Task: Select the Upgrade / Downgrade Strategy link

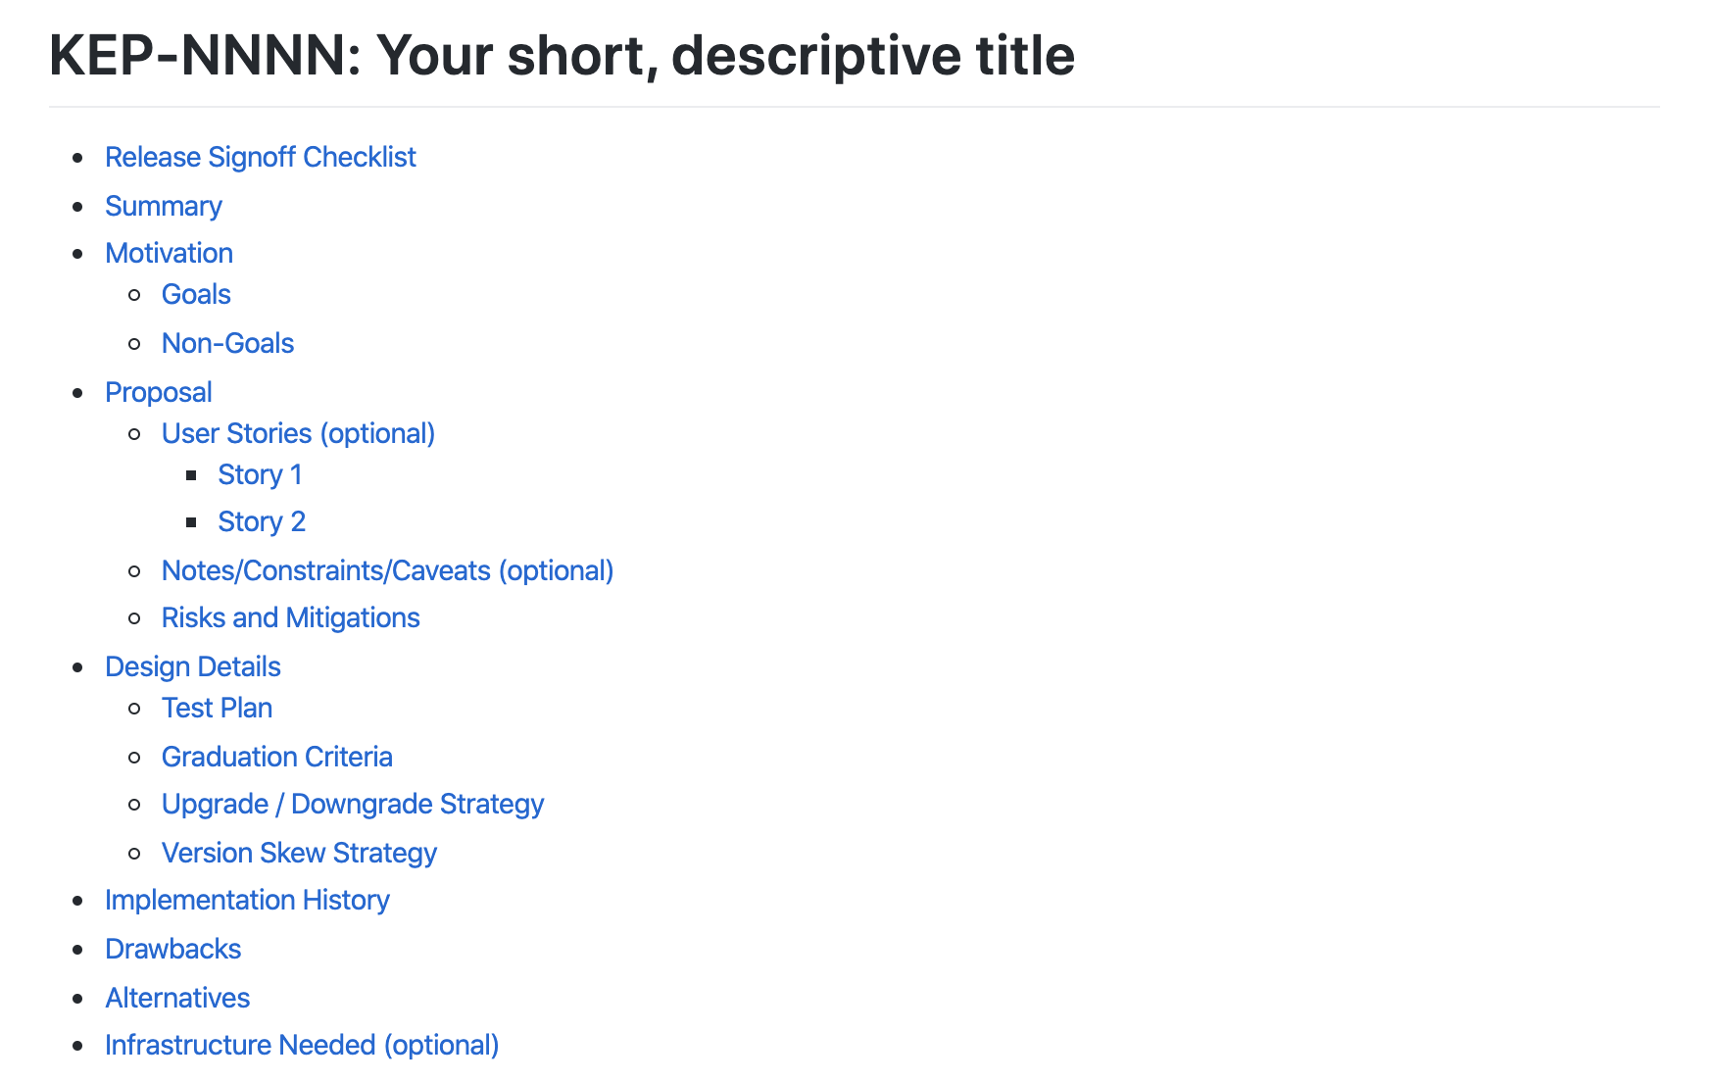Action: tap(352, 804)
